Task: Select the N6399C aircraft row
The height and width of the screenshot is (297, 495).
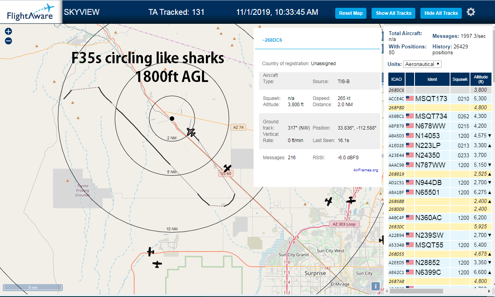Action: point(440,272)
